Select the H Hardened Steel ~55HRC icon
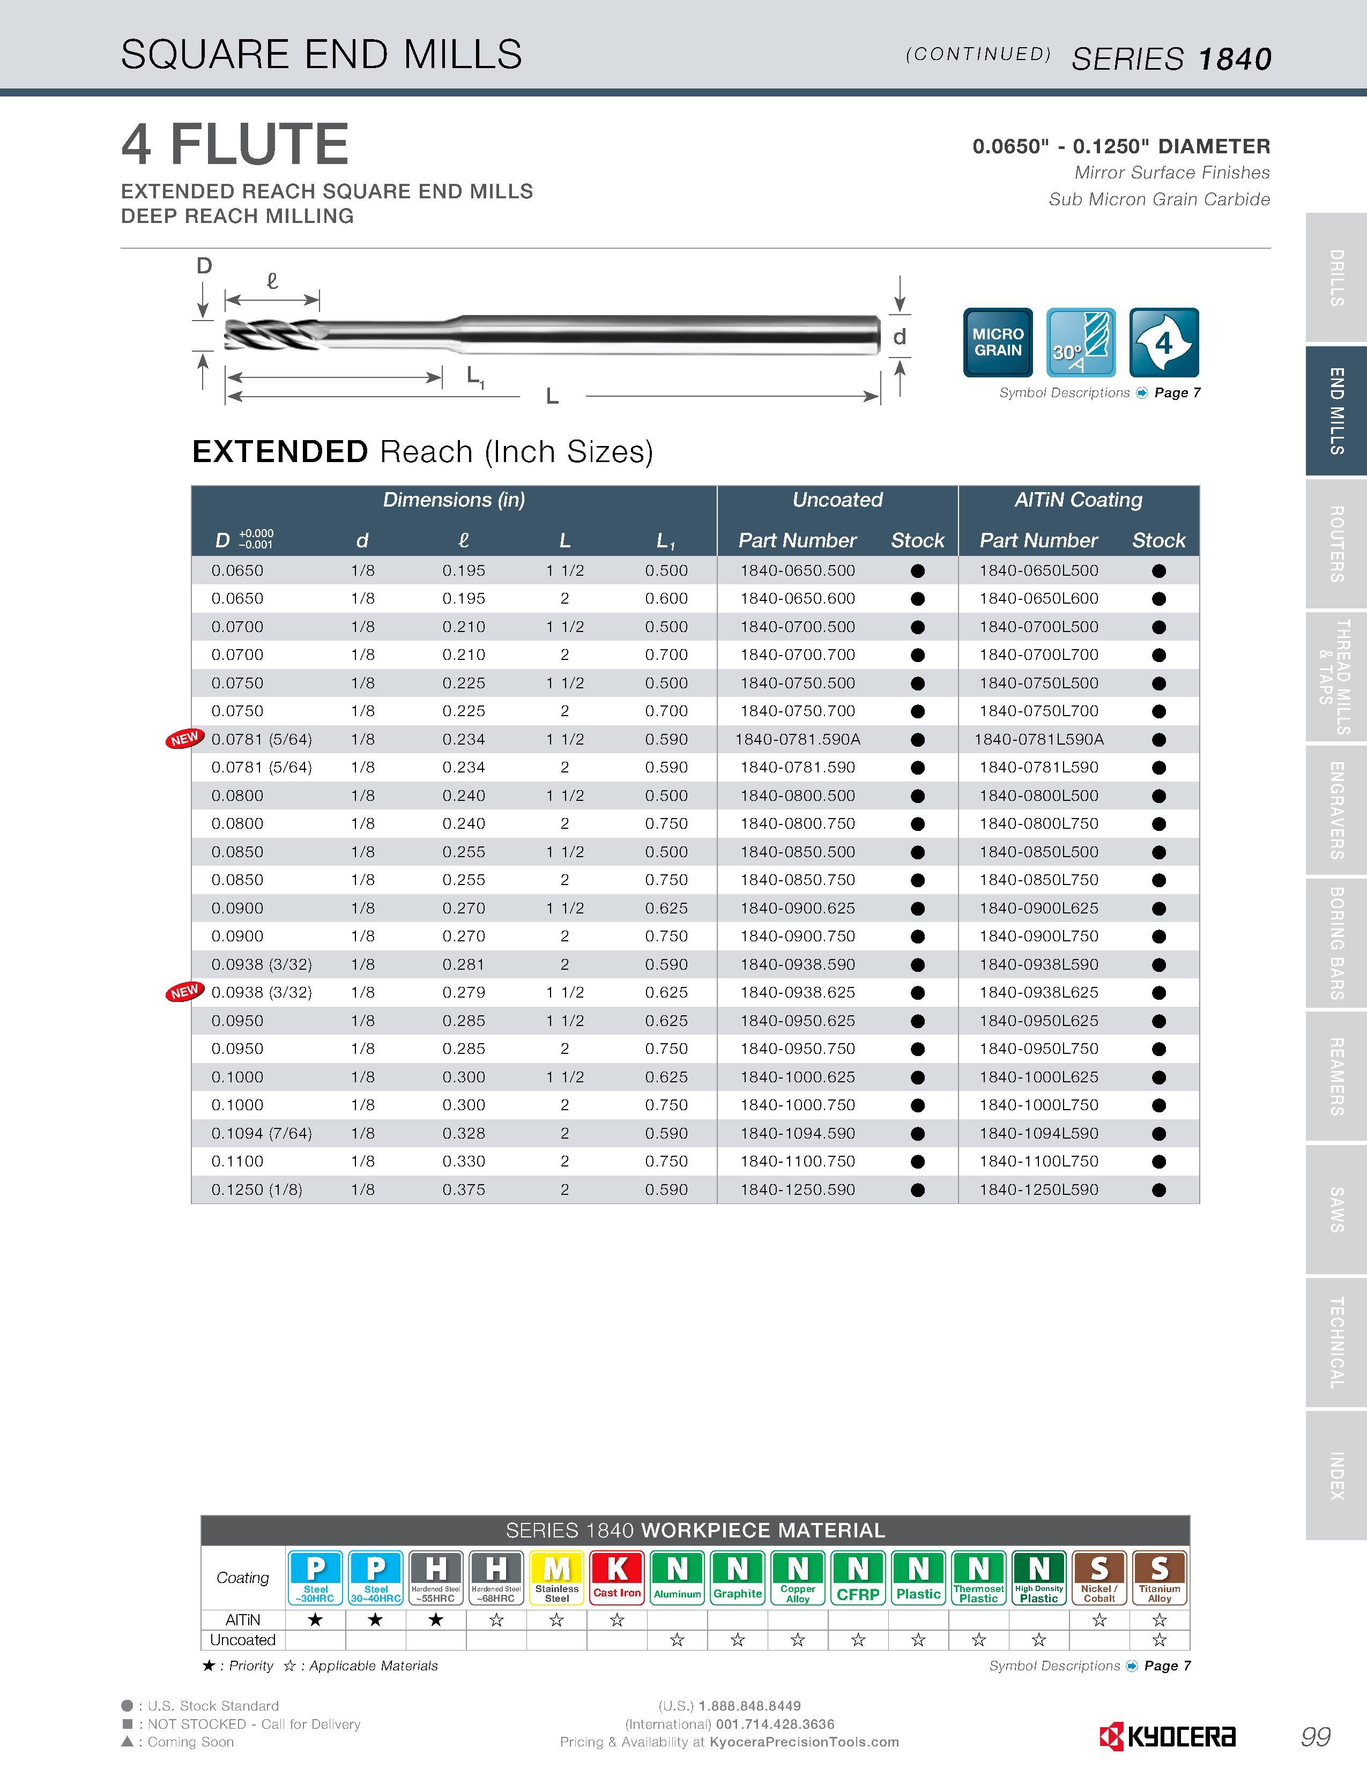The image size is (1367, 1769). pos(436,1578)
